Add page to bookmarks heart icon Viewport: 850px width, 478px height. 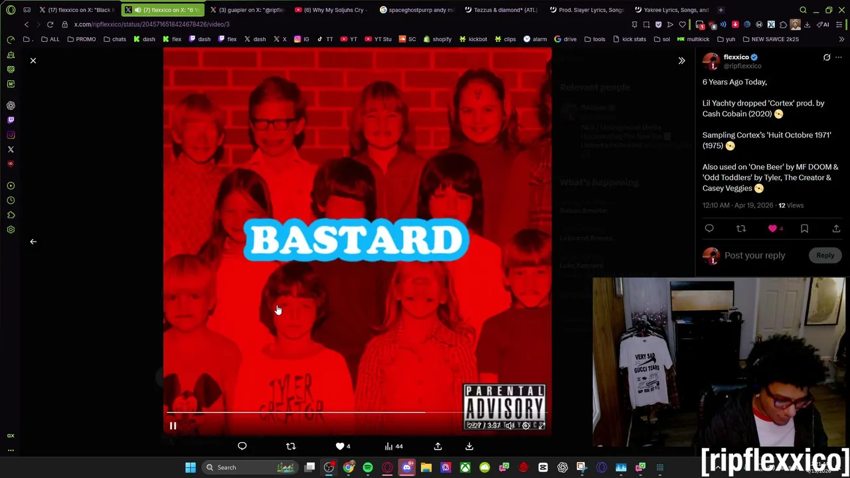tap(682, 25)
